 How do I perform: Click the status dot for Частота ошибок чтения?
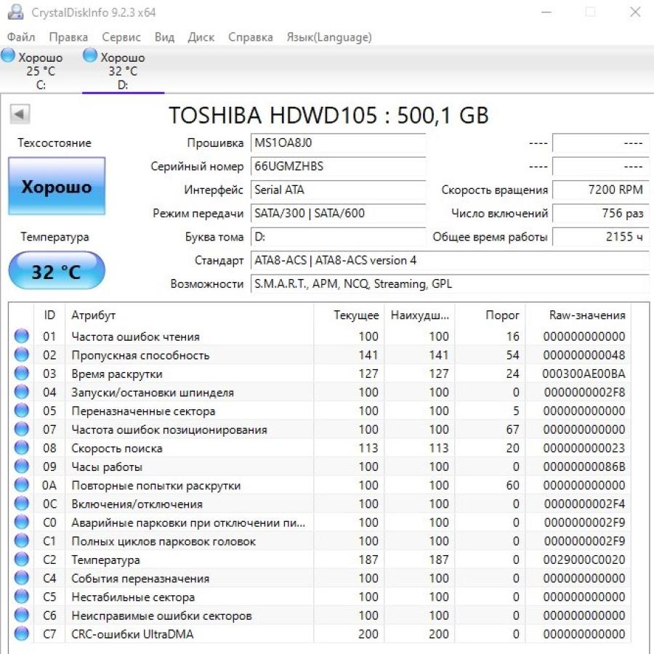click(x=21, y=336)
